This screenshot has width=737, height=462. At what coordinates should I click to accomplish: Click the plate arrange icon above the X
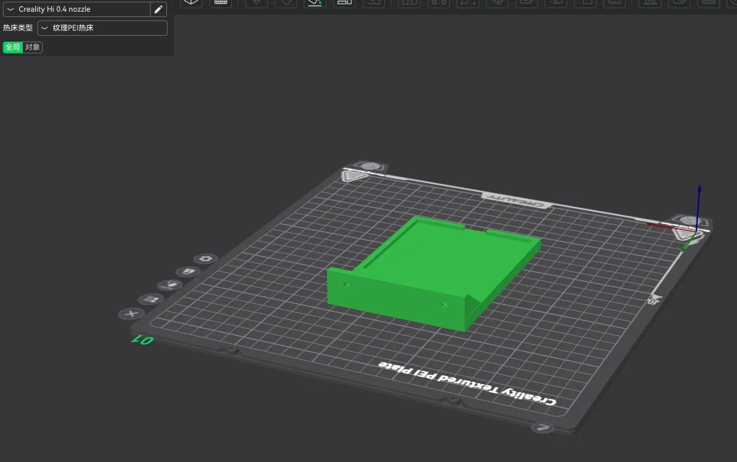151,300
